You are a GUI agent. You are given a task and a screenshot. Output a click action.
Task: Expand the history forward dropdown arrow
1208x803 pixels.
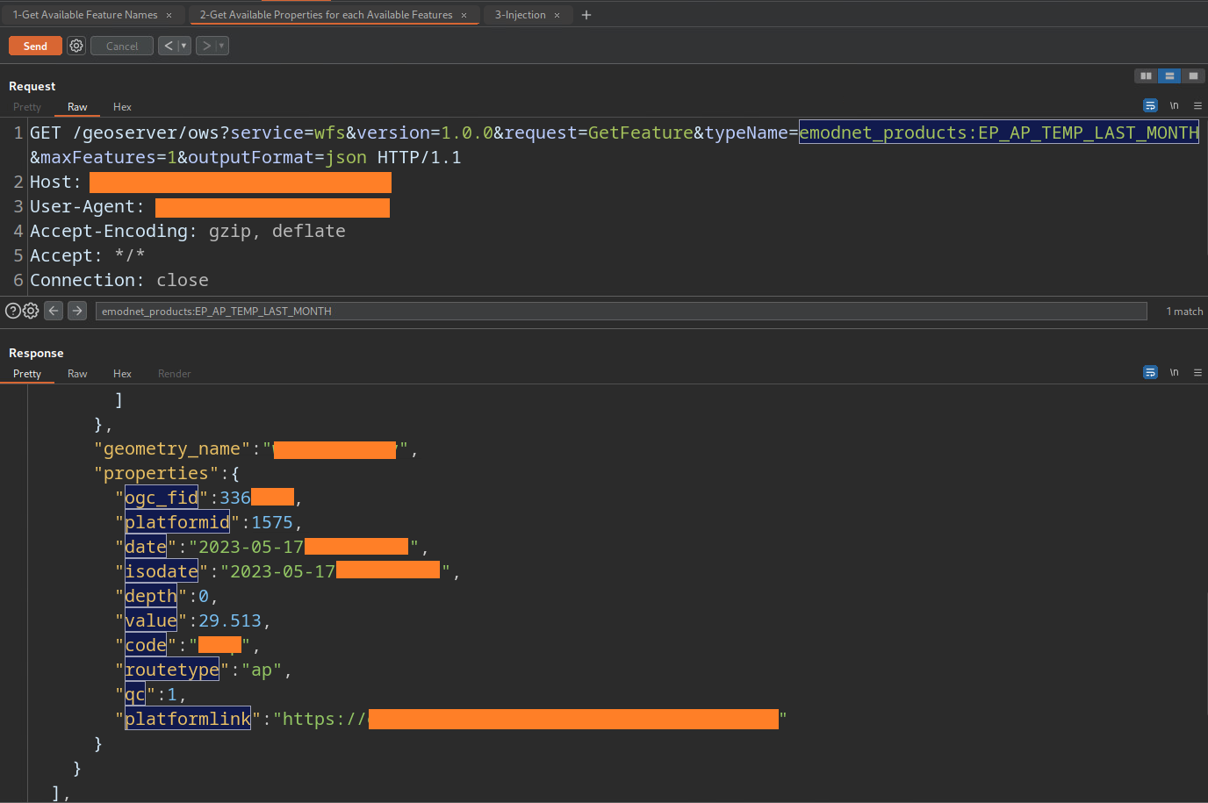[221, 46]
